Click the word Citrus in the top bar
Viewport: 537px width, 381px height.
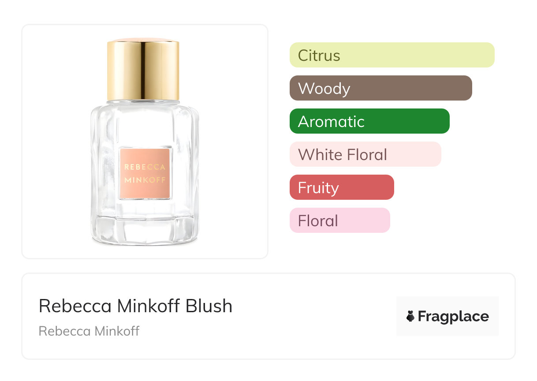(x=319, y=56)
